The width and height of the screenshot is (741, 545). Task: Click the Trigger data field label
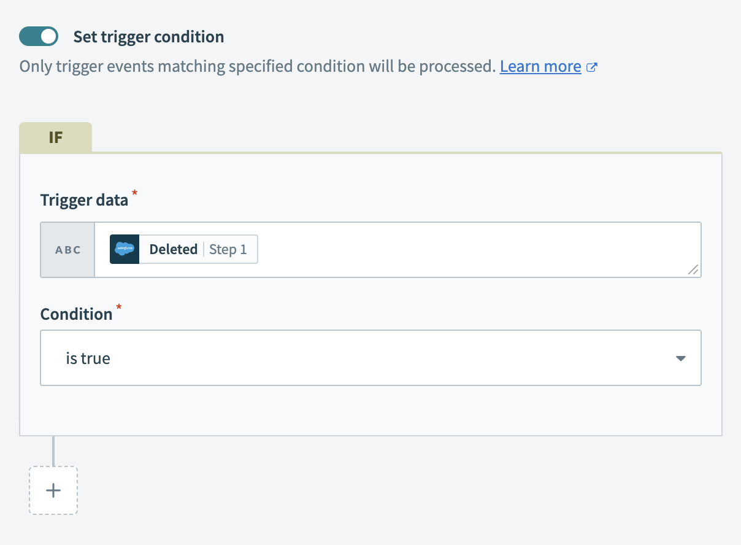pos(84,199)
